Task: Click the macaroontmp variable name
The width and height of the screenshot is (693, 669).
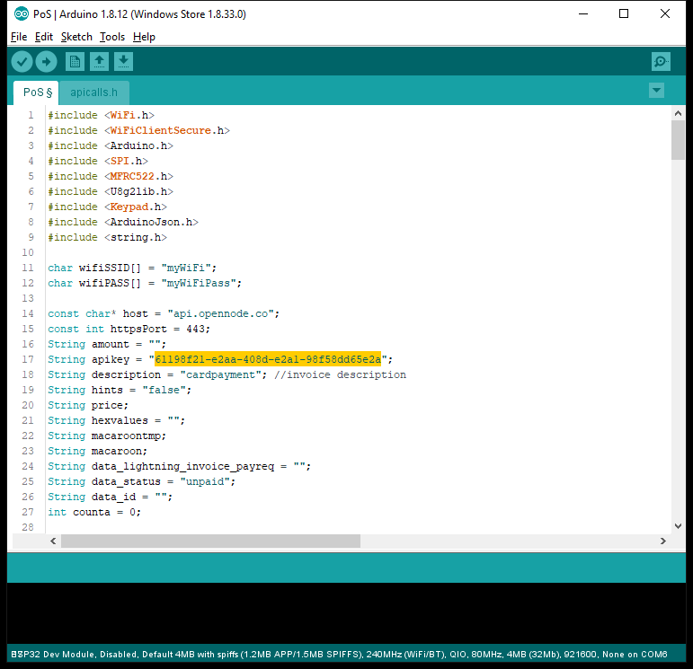Action: point(126,436)
